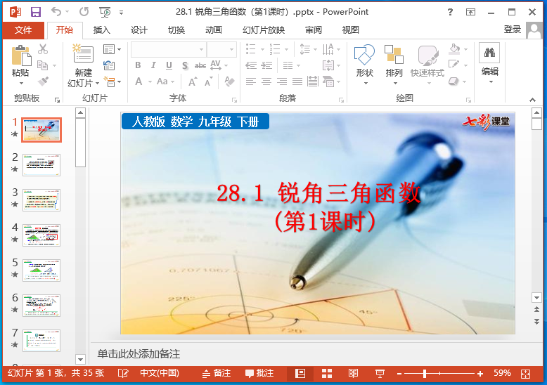Toggle Center paragraph alignment
547x385 pixels.
click(266, 81)
